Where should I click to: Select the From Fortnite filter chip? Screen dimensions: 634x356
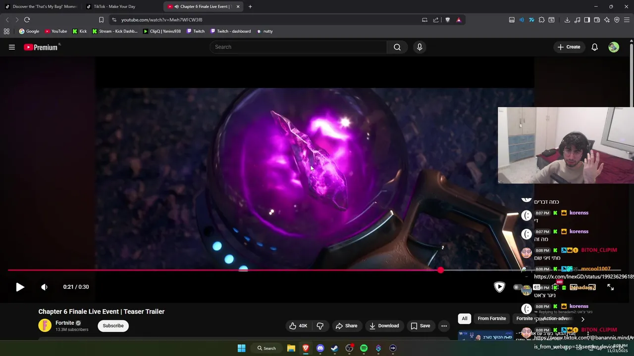click(x=492, y=318)
